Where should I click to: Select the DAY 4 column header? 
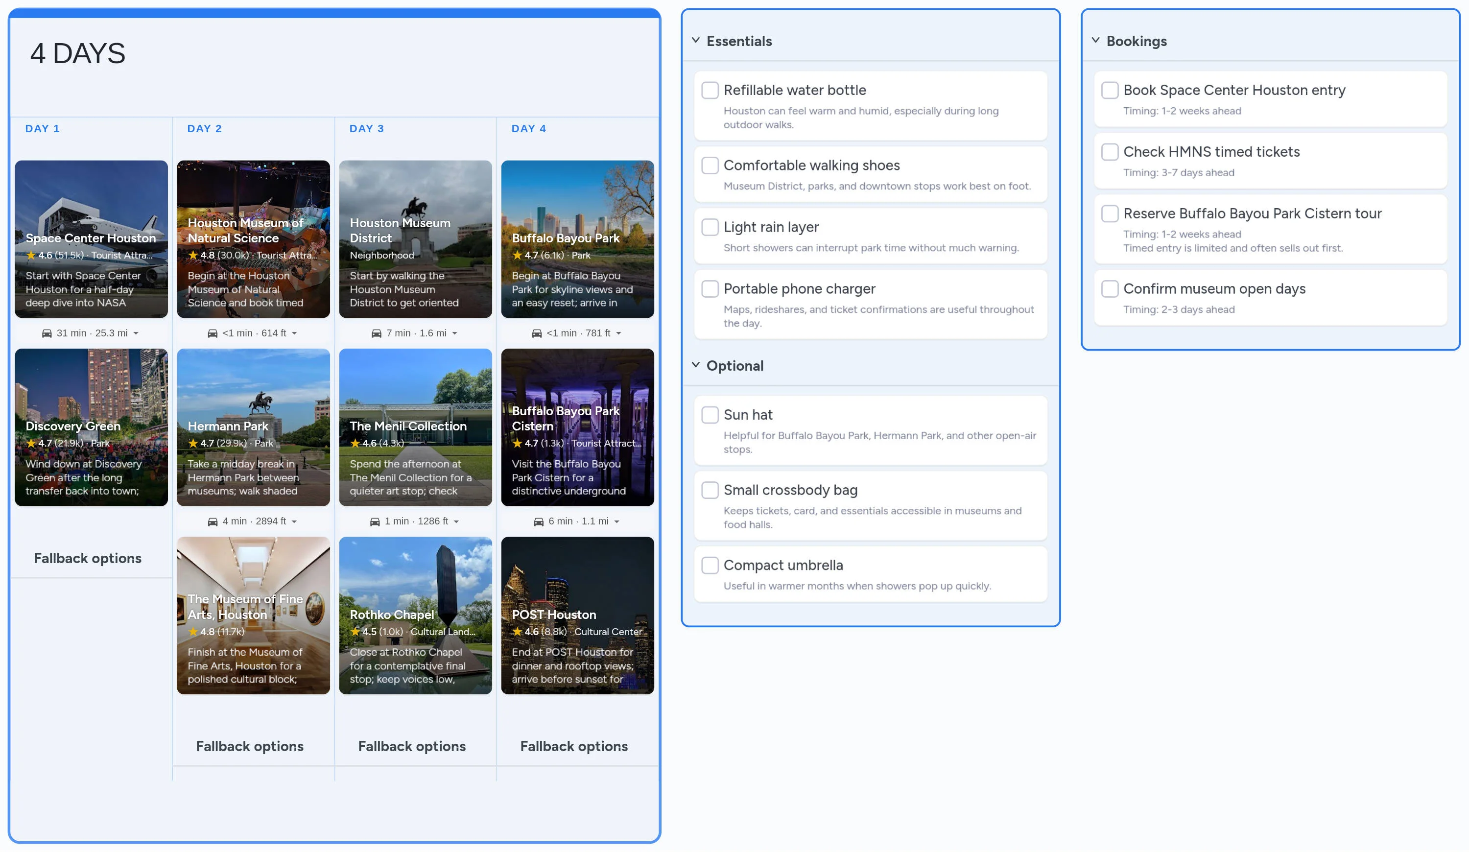click(x=528, y=129)
